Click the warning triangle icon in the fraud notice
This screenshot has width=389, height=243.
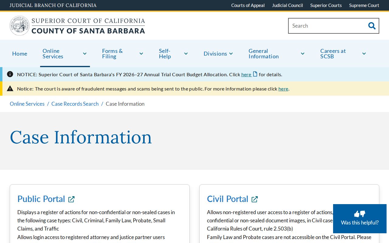coord(10,88)
